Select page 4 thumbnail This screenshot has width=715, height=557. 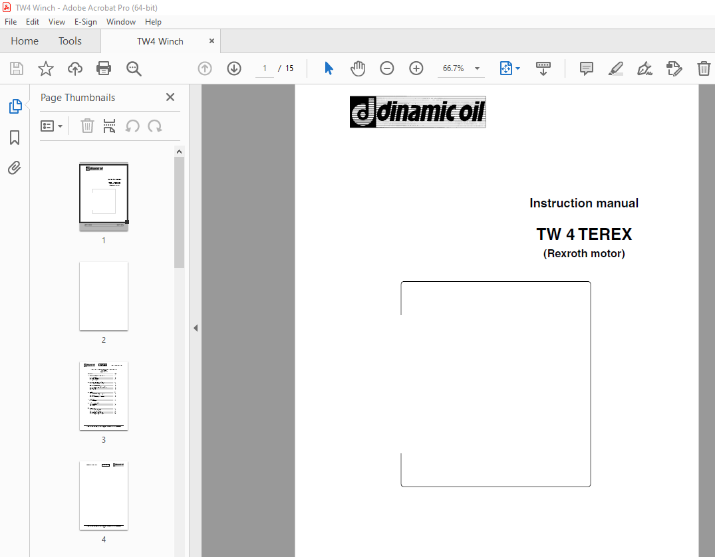pyautogui.click(x=104, y=496)
